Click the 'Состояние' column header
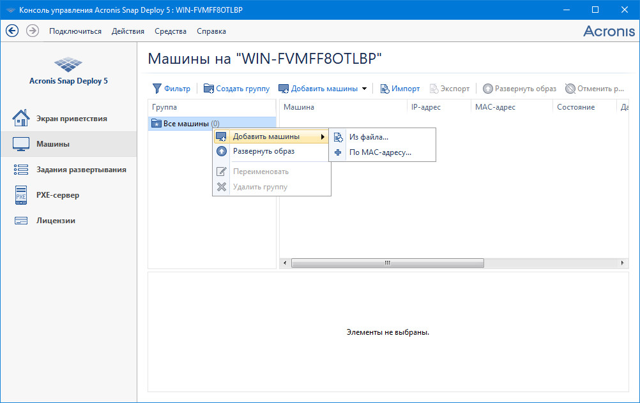Viewport: 640px width, 403px height. click(x=575, y=107)
